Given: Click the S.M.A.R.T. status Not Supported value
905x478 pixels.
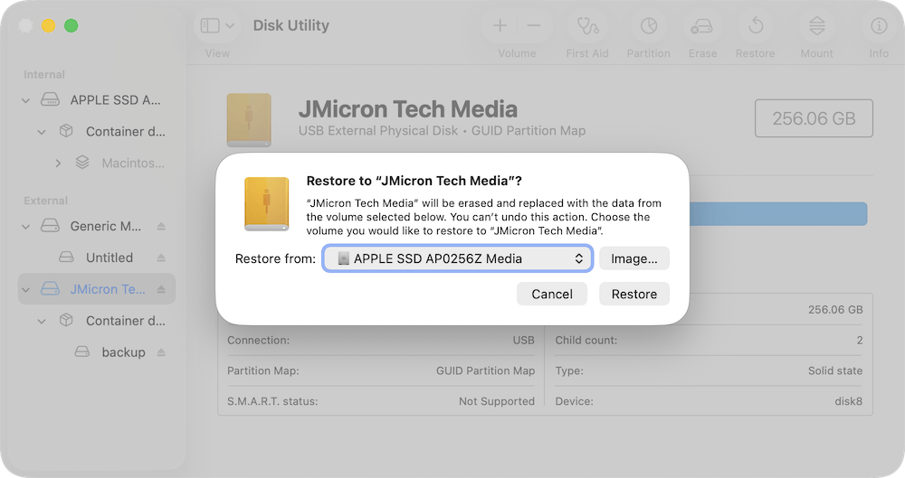Looking at the screenshot, I should tap(496, 401).
